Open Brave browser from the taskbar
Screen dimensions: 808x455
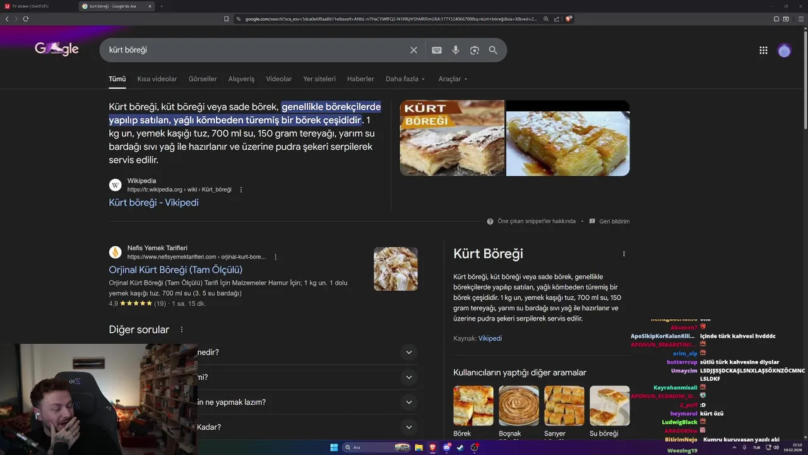click(x=433, y=447)
